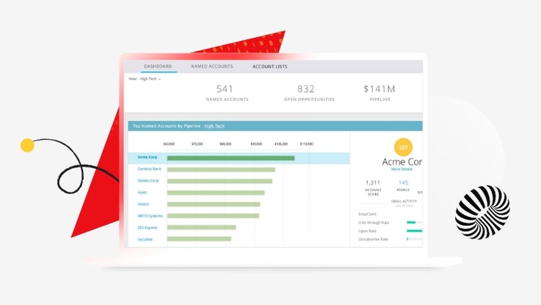Click the 145 People count
This screenshot has width=541, height=305.
(403, 183)
